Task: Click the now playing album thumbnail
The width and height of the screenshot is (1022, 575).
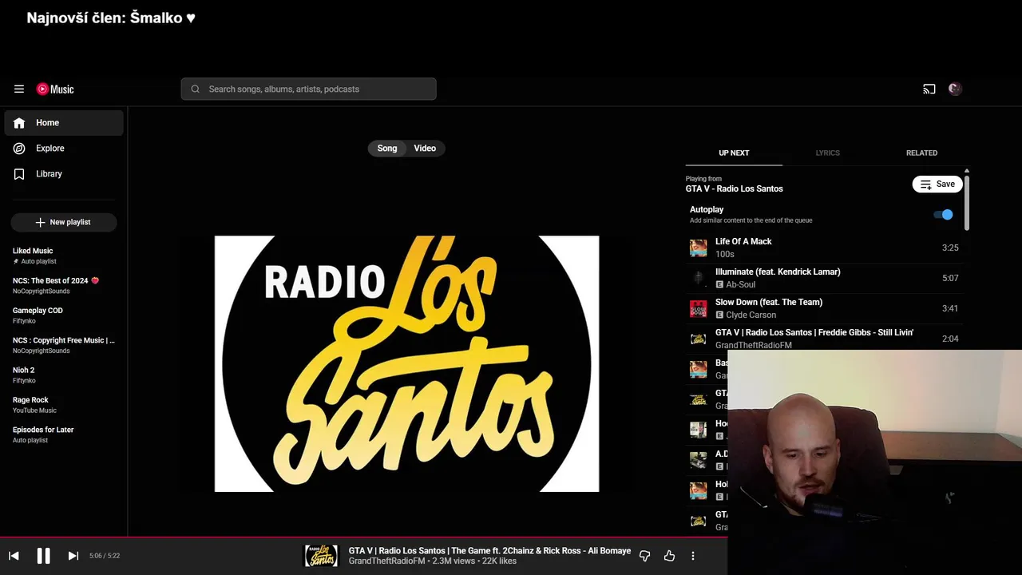Action: (x=321, y=556)
